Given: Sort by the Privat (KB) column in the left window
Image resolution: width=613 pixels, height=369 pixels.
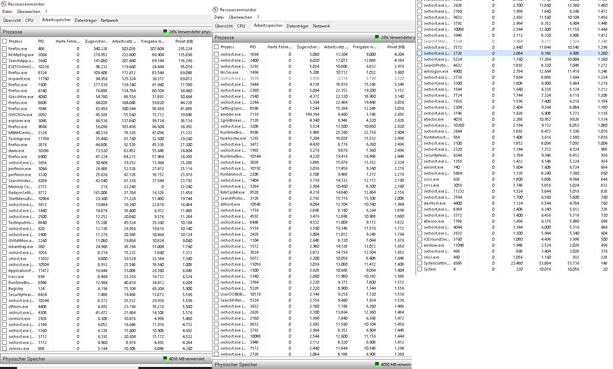Looking at the screenshot, I should tap(180, 41).
